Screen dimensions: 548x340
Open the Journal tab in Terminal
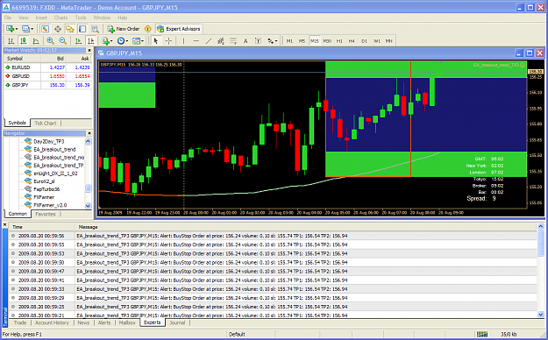(177, 322)
